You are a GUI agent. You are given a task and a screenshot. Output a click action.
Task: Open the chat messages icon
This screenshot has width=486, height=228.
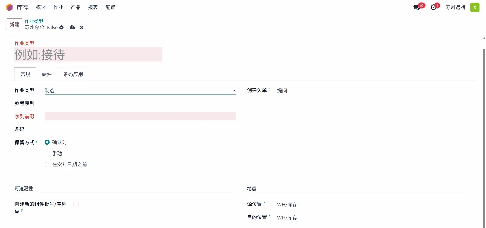[416, 7]
